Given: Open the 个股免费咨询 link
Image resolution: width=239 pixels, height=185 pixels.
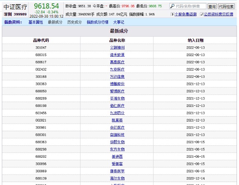Looking at the screenshot, I should click(185, 14).
